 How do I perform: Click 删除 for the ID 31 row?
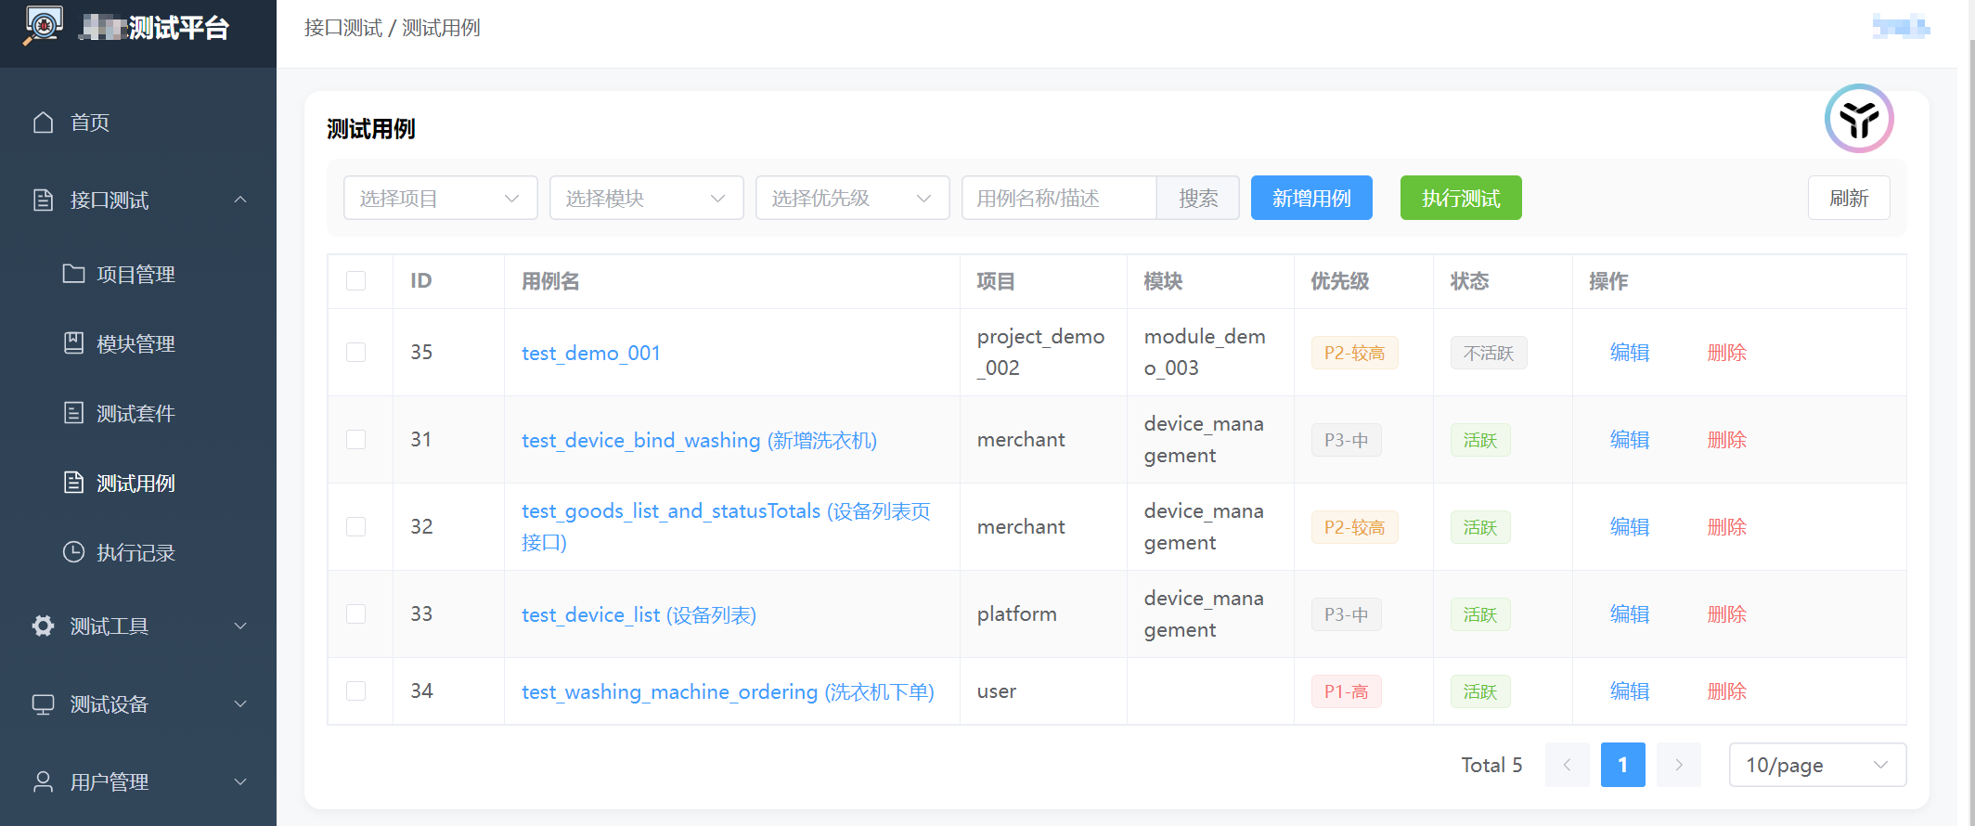tap(1727, 440)
